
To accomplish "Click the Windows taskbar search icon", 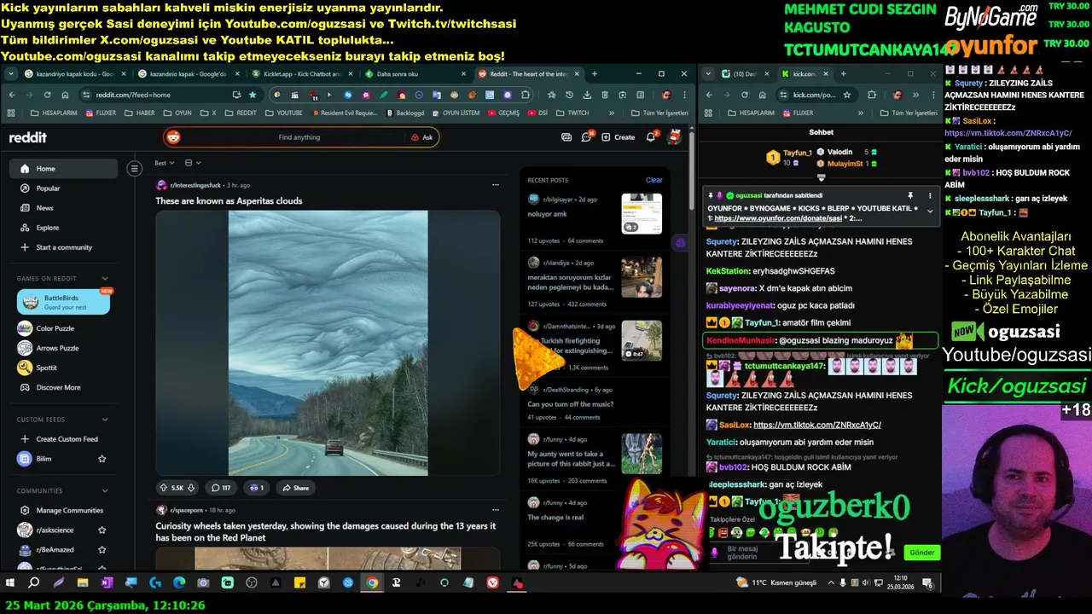I will coord(34,583).
